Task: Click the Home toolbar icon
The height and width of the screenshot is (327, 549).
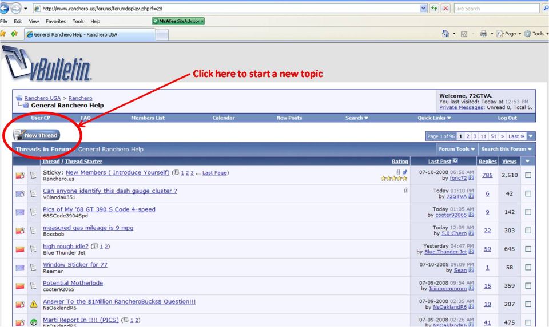Action: (445, 34)
